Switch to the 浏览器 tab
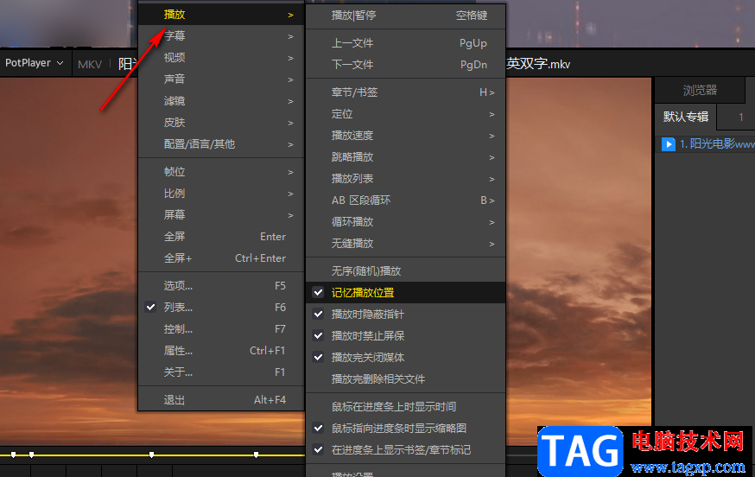The image size is (755, 477). [700, 90]
